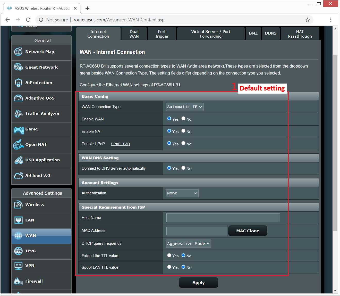The height and width of the screenshot is (296, 340).
Task: Open WAN Connection Type dropdown
Action: click(x=185, y=107)
